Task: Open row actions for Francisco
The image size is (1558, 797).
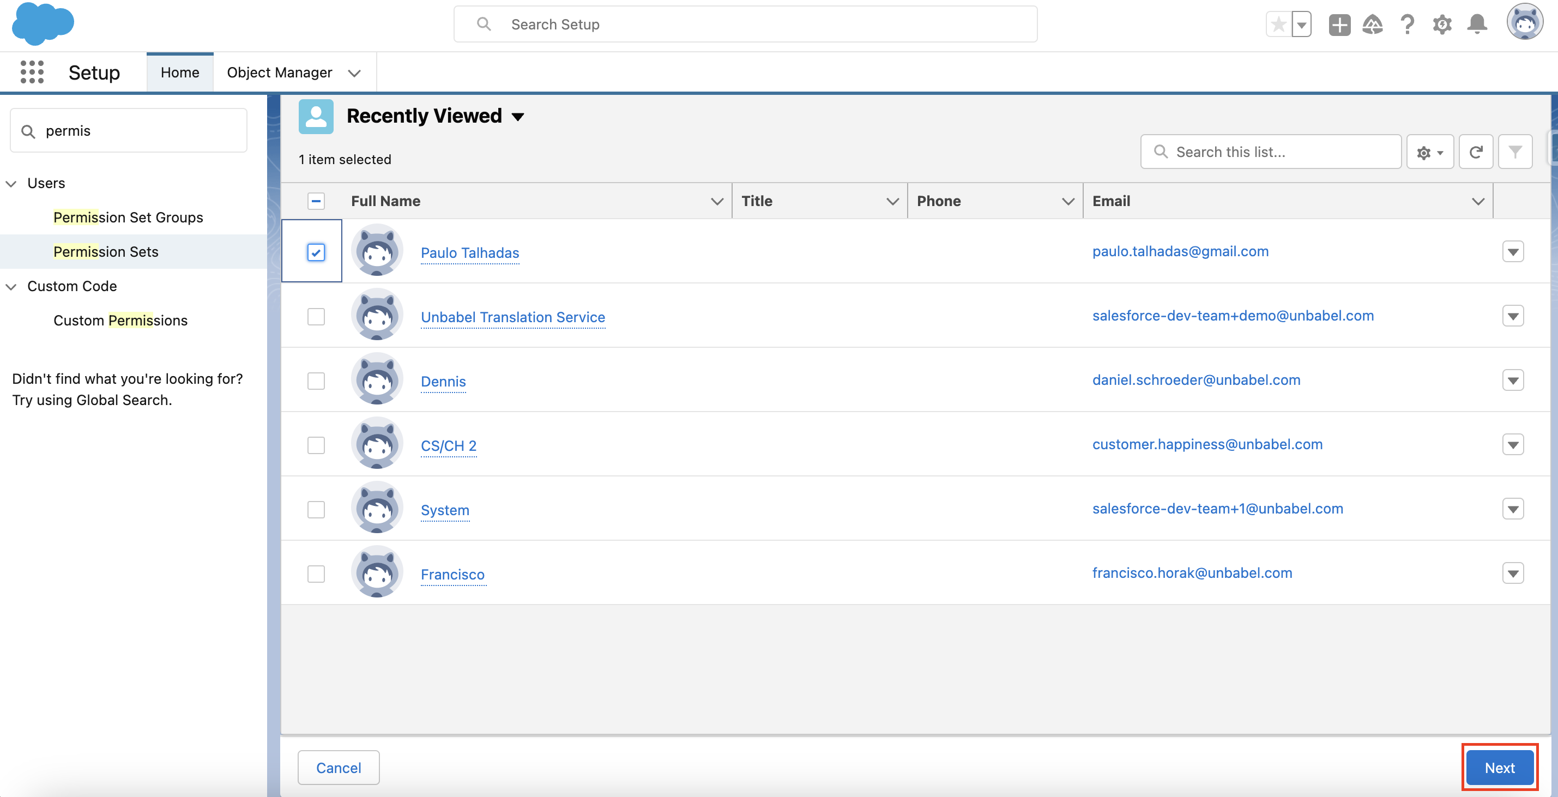Action: (1513, 573)
